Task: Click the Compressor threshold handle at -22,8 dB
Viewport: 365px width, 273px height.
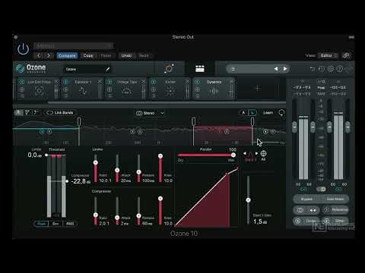Action: point(67,181)
